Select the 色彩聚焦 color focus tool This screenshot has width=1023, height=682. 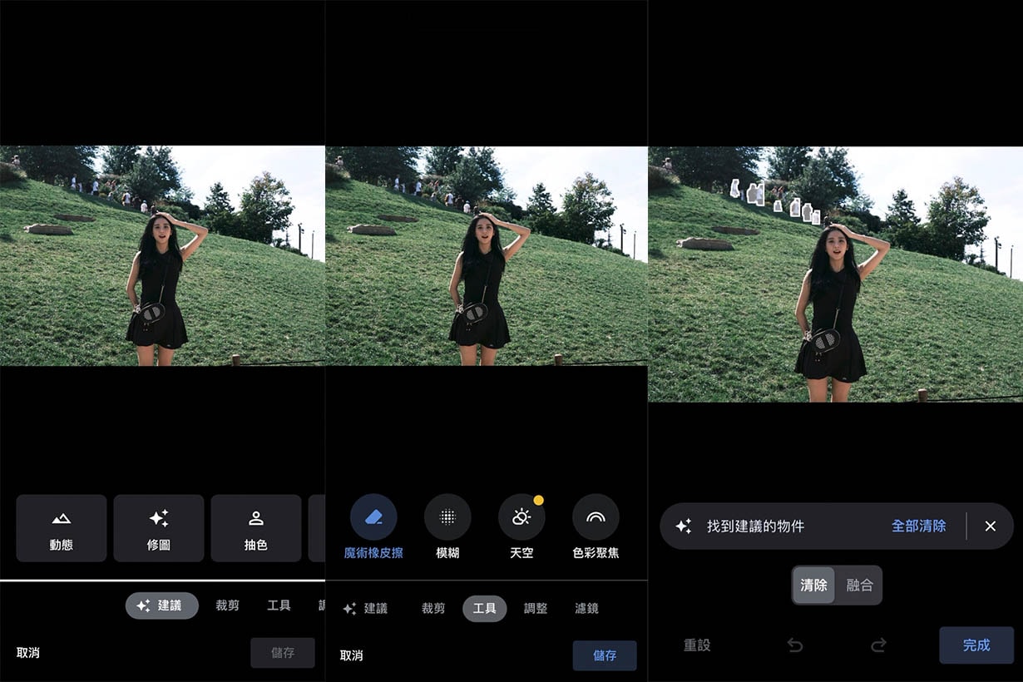[596, 526]
